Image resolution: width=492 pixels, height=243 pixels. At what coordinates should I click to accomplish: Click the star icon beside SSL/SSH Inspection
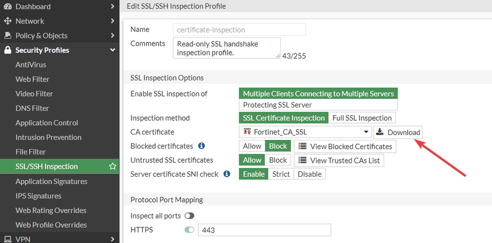point(112,166)
